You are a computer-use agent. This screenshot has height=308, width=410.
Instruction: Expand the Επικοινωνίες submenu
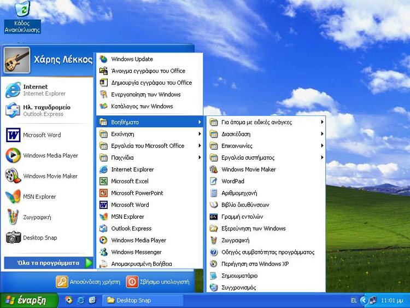pyautogui.click(x=266, y=146)
